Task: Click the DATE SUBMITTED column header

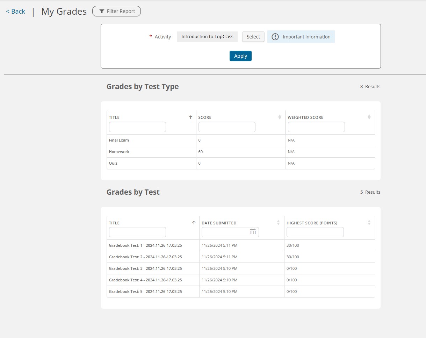Action: 219,223
